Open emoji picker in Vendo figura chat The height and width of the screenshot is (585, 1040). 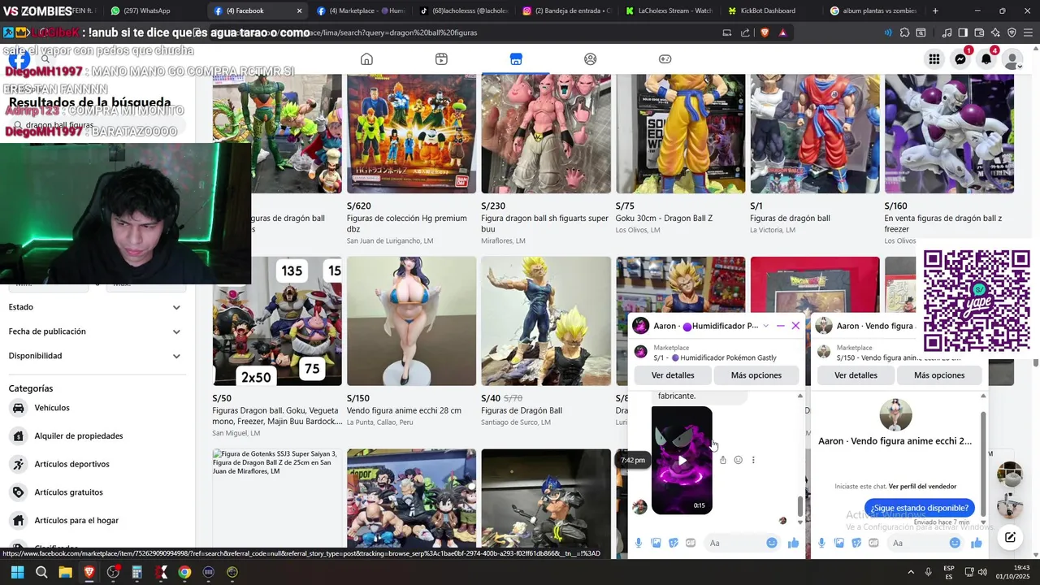click(955, 543)
